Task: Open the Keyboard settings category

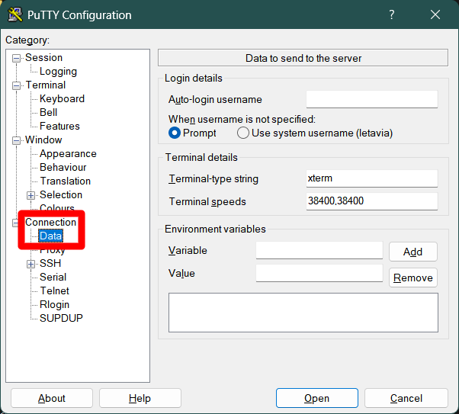Action: tap(62, 99)
